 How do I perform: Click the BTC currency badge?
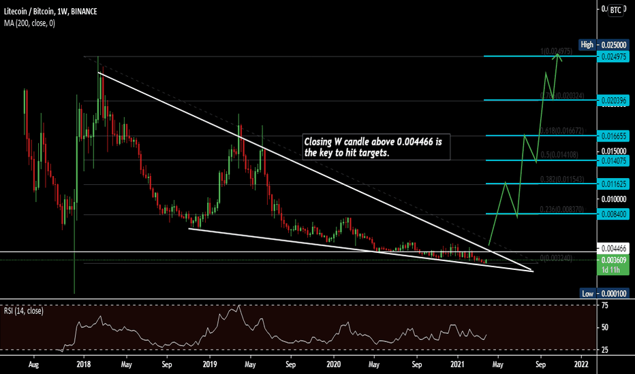coord(615,10)
